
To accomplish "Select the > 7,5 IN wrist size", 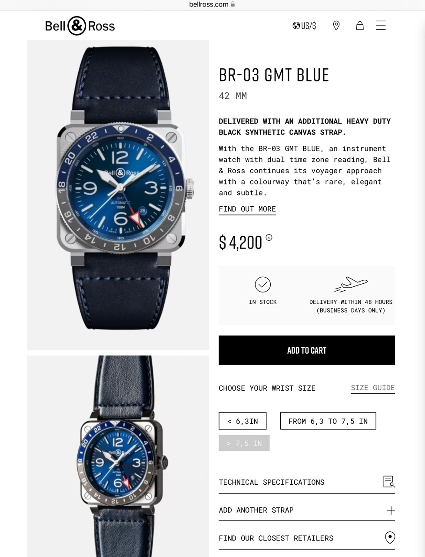I will (x=244, y=443).
